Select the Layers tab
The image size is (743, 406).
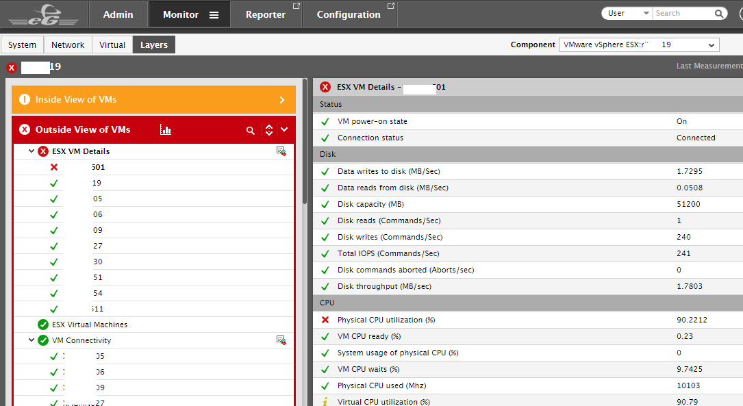tap(154, 45)
